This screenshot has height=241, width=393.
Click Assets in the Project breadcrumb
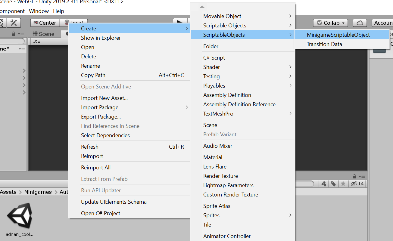(x=8, y=192)
